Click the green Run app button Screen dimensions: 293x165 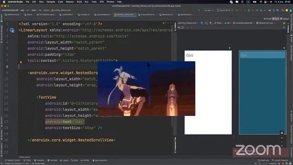237,10
